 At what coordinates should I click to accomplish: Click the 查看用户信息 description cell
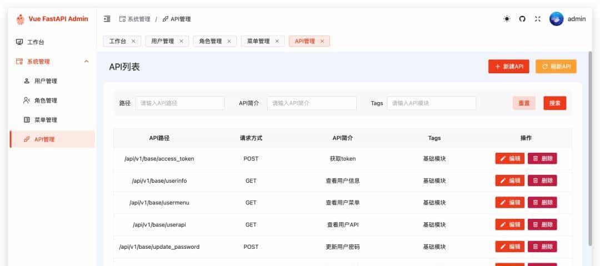[x=342, y=180]
